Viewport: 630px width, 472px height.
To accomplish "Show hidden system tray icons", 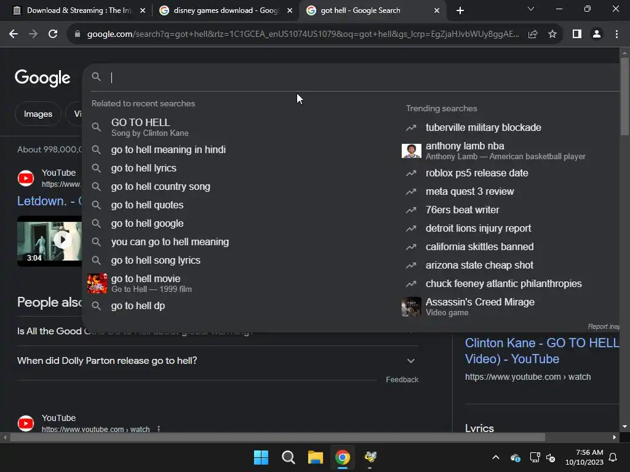I will (x=496, y=457).
